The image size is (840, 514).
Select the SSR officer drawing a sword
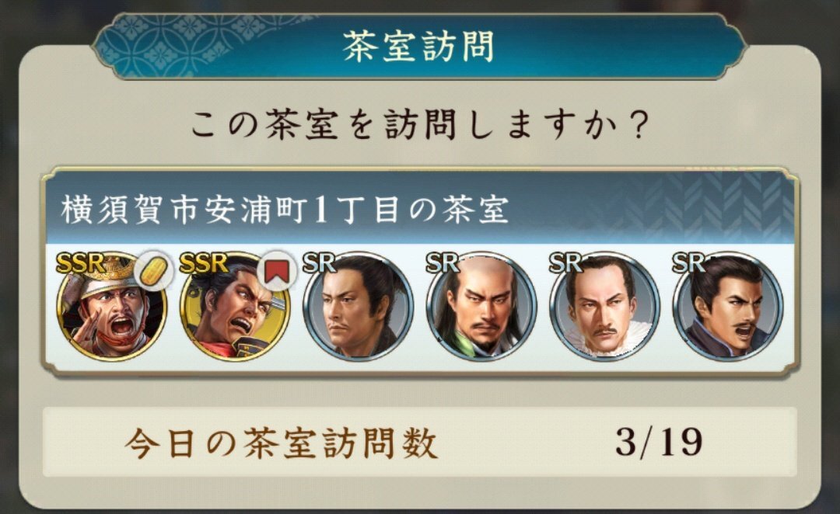235,307
